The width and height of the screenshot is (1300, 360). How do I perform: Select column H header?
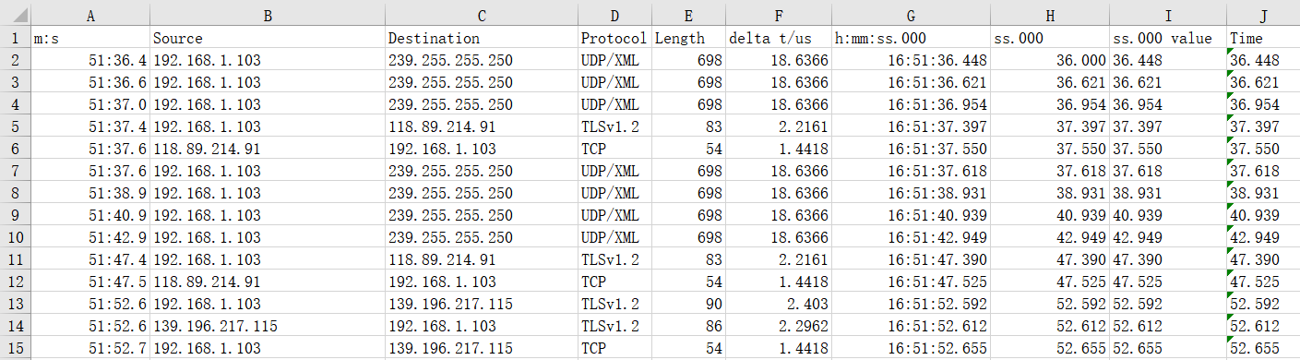click(x=1050, y=15)
